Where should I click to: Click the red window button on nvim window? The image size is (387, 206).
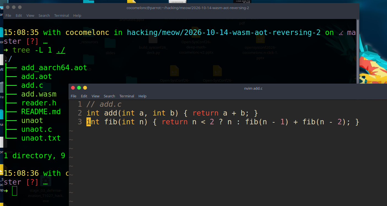73,88
